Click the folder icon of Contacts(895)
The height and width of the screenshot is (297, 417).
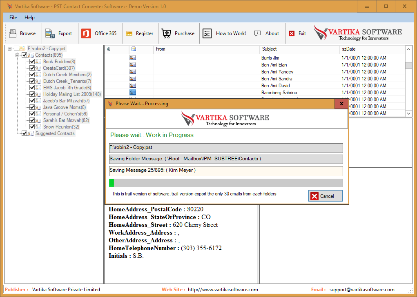pyautogui.click(x=31, y=55)
